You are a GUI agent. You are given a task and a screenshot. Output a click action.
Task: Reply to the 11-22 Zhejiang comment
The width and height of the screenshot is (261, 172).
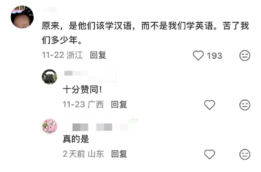(x=98, y=55)
